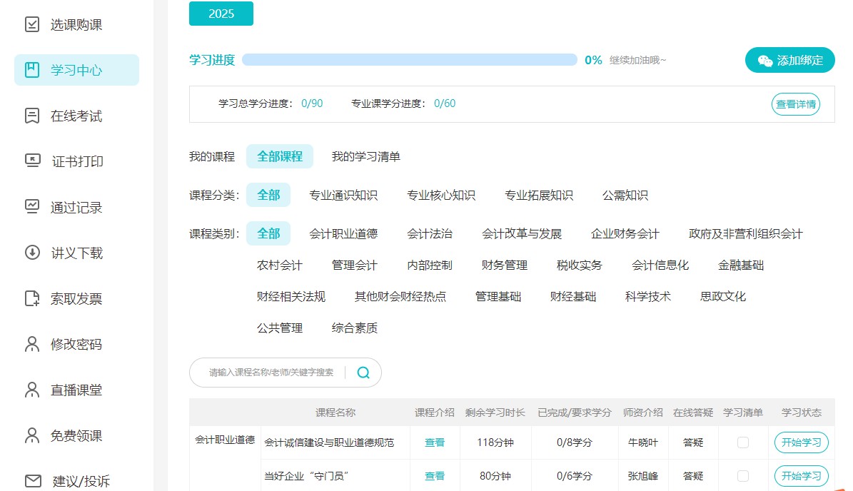Click the magnifier icon to search courses
This screenshot has width=853, height=491.
point(363,372)
